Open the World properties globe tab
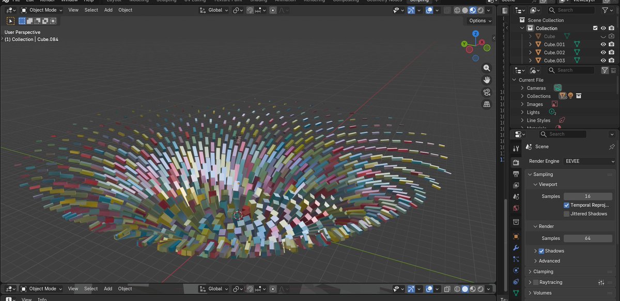This screenshot has width=620, height=301. [516, 208]
